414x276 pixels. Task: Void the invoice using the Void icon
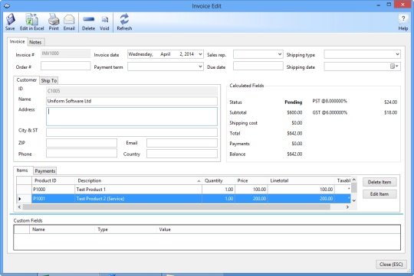104,22
